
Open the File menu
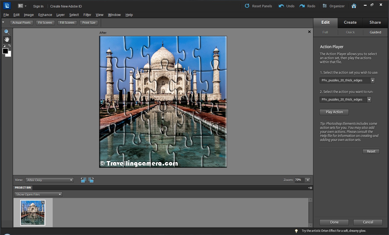point(6,15)
